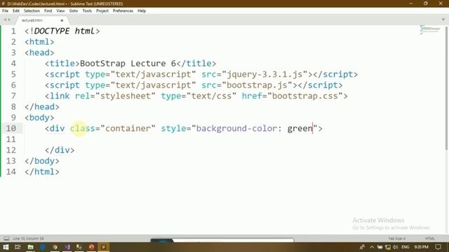Open the Selection menu
Screen dimensions: 449x252
(x=32, y=11)
